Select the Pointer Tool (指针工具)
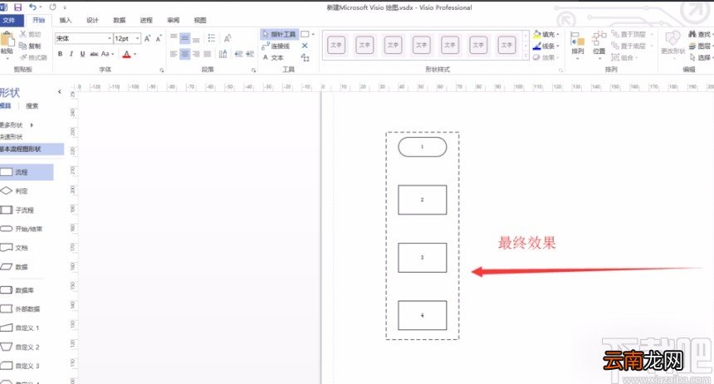This screenshot has width=714, height=384. point(279,34)
